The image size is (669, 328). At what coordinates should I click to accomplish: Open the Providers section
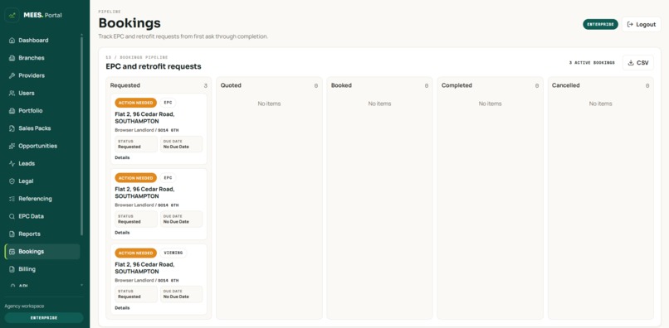click(x=42, y=75)
